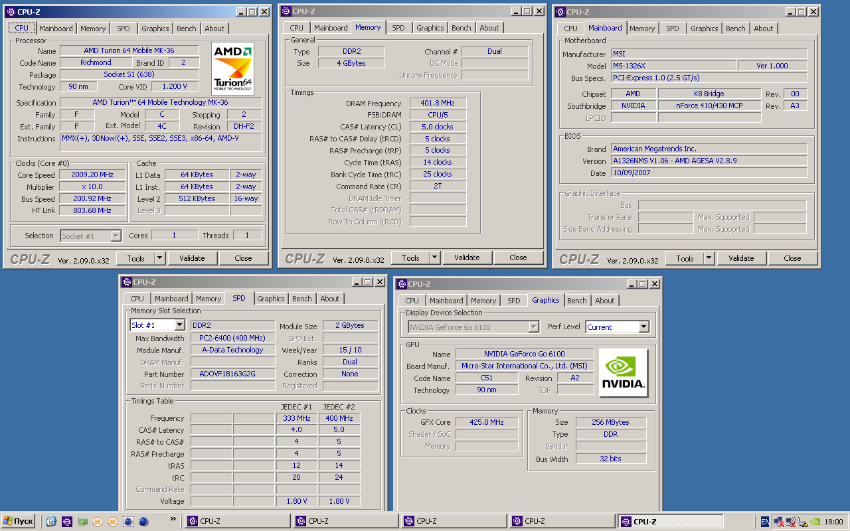Image resolution: width=850 pixels, height=531 pixels.
Task: Click Close in the Memory window
Action: coord(518,258)
